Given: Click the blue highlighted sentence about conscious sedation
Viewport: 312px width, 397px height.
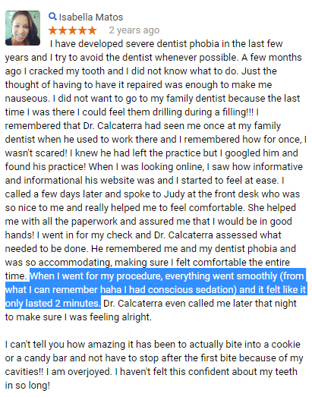Looking at the screenshot, I should click(156, 289).
